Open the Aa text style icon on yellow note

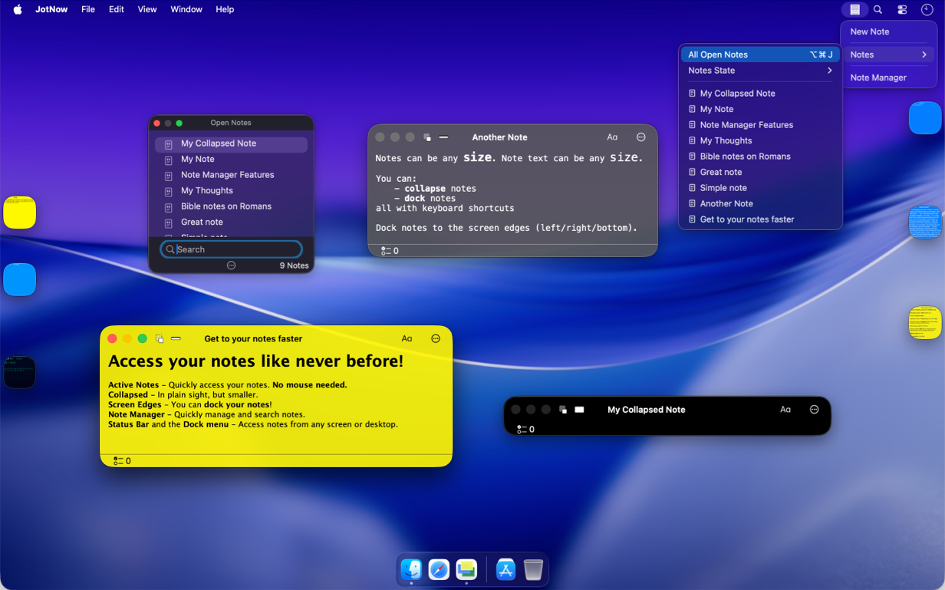[x=407, y=338]
